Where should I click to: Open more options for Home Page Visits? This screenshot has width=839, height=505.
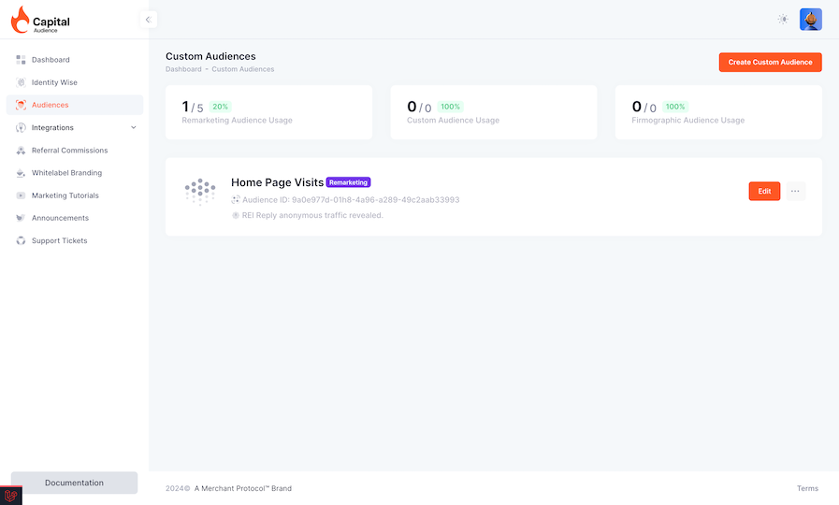pyautogui.click(x=796, y=191)
